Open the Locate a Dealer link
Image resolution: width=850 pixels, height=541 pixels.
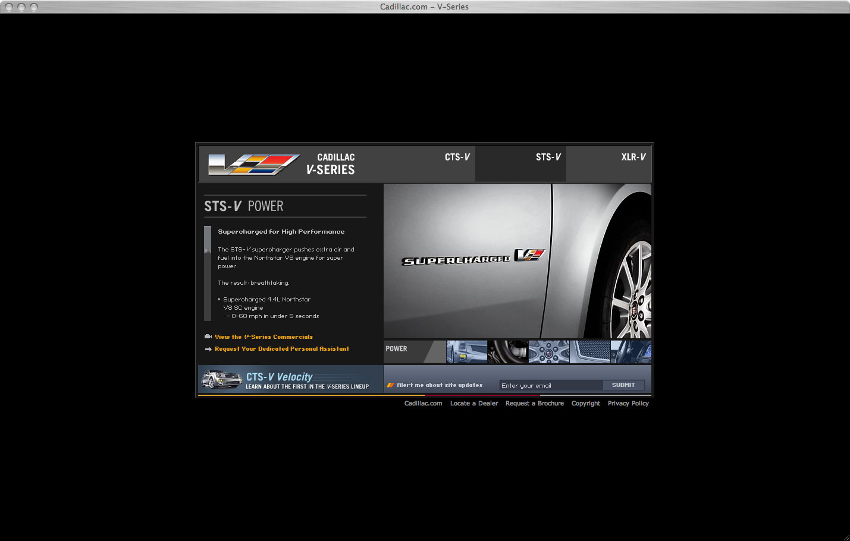pos(474,403)
